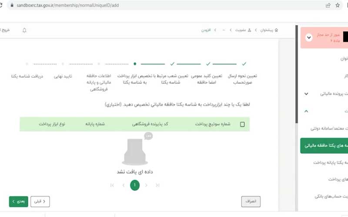348x217 pixels.
Task: Select page 1 in the pagination
Action: coord(135,185)
